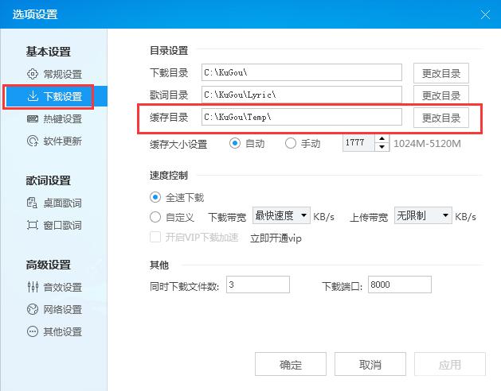Image resolution: width=501 pixels, height=391 pixels.
Task: Click the 应用 button
Action: [449, 364]
